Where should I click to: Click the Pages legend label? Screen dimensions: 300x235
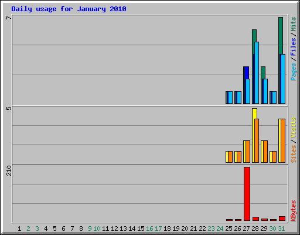tap(294, 72)
